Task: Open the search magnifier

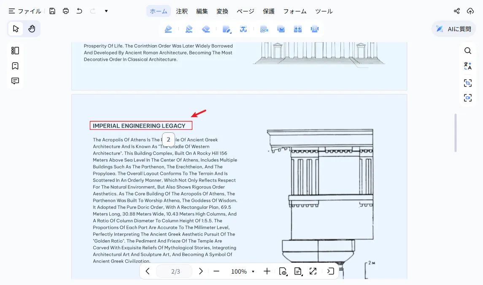Action: (x=467, y=51)
